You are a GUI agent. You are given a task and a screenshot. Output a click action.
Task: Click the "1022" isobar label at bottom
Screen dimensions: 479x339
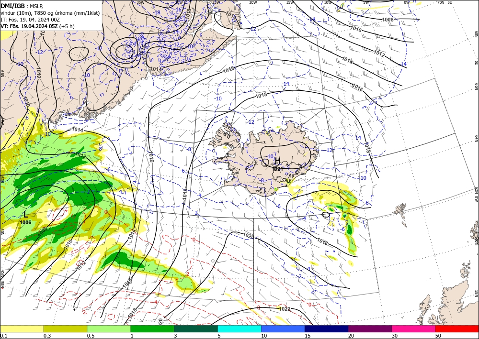285,309
